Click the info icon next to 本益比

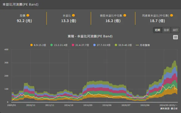click(73, 15)
